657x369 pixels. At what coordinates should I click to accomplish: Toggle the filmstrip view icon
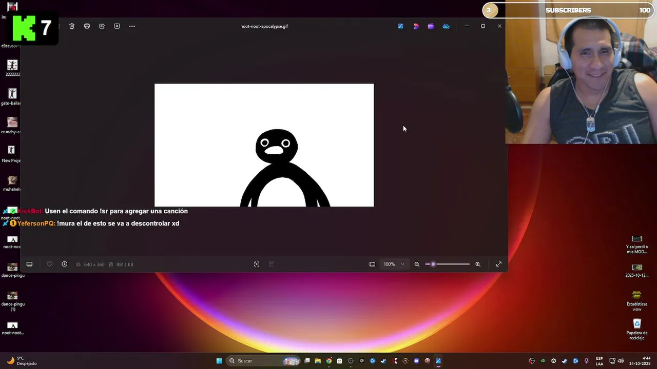pyautogui.click(x=29, y=264)
